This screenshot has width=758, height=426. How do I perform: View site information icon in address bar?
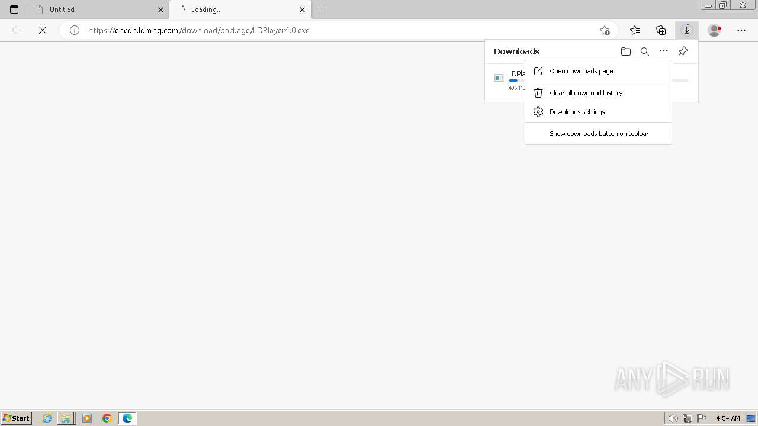75,30
